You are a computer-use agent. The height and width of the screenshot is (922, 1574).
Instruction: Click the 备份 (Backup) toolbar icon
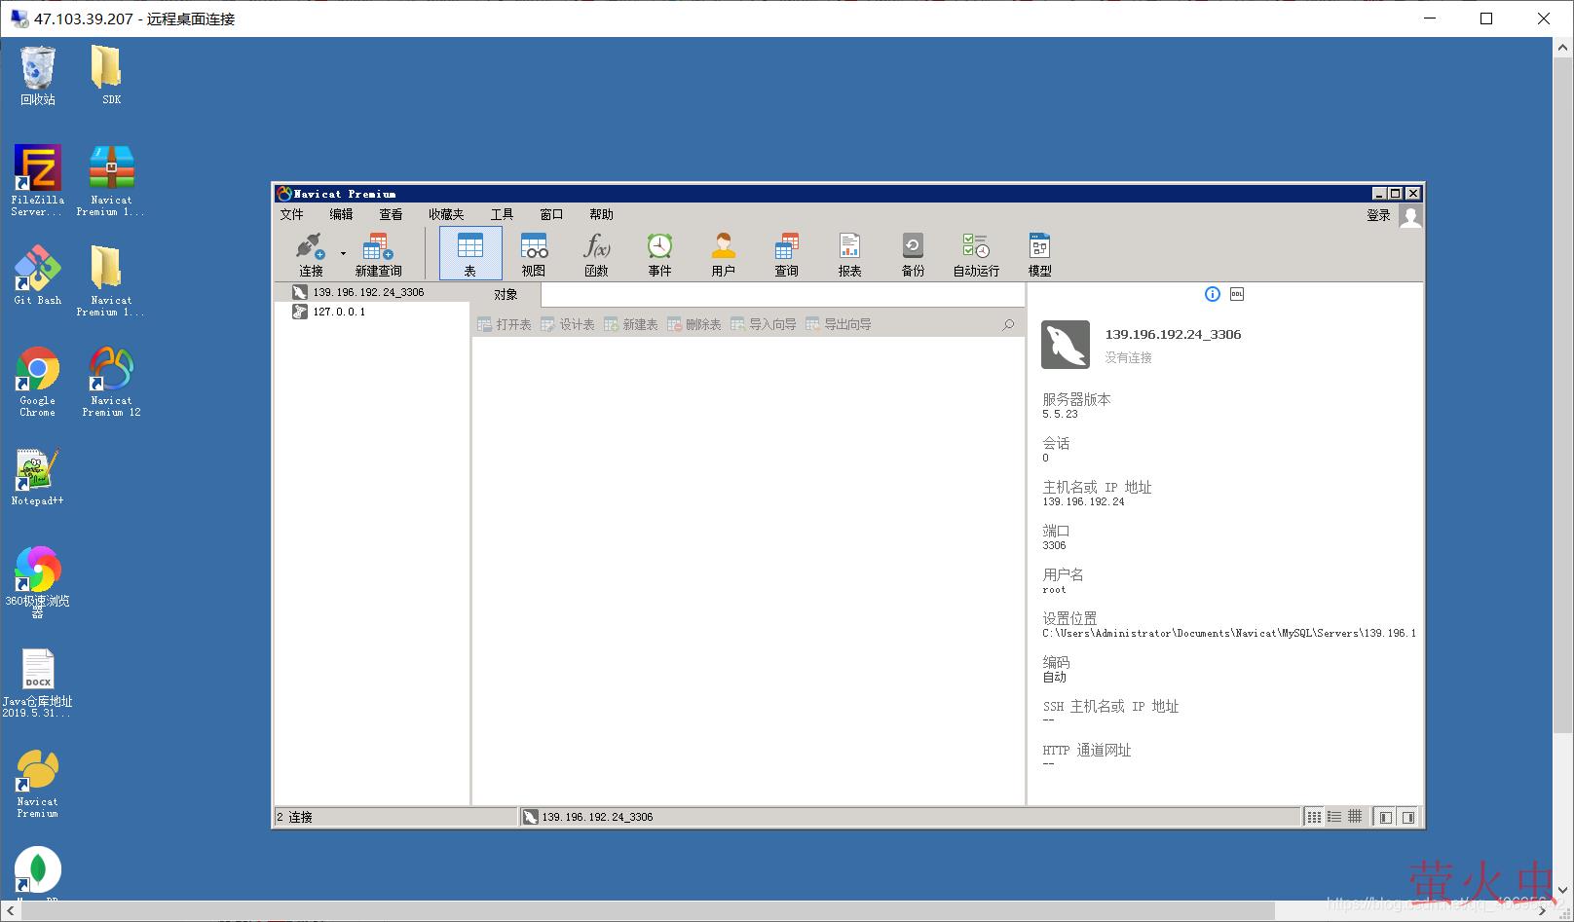[913, 253]
